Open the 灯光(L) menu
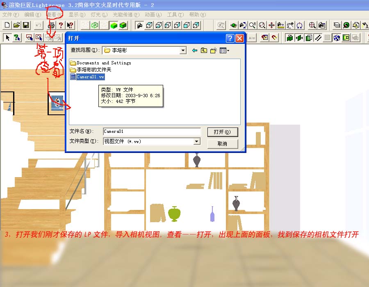Viewport: 369px width, 287px height. coord(99,15)
